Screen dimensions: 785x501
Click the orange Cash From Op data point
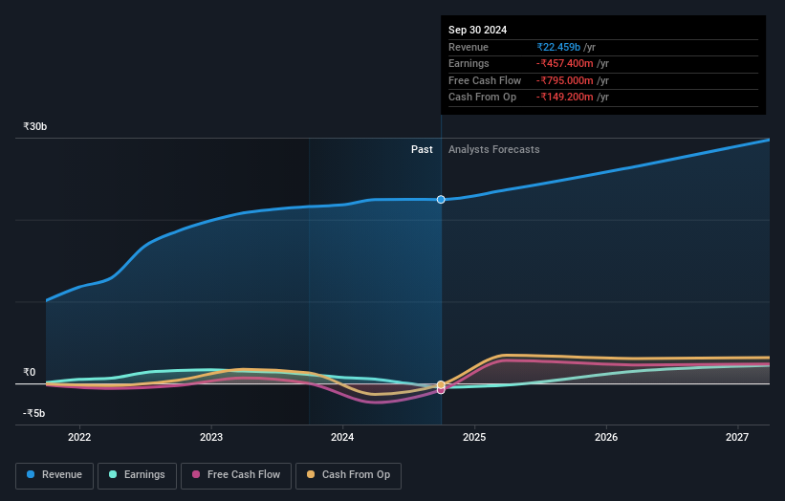pyautogui.click(x=441, y=385)
